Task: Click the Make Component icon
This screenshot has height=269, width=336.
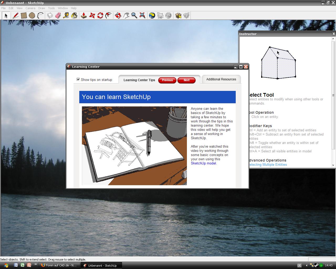Action: (x=50, y=16)
